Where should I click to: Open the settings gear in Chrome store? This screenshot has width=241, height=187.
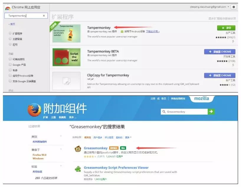(x=234, y=7)
